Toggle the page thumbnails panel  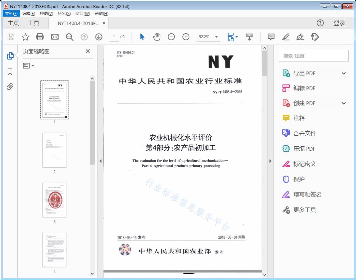10,56
